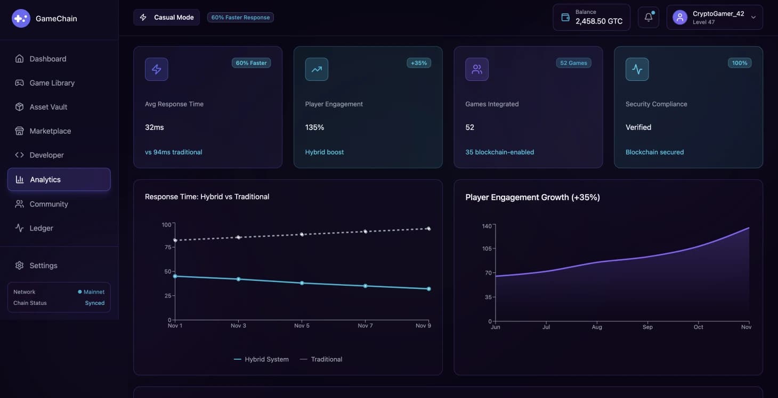Open the notification bell
The height and width of the screenshot is (398, 778).
(648, 16)
